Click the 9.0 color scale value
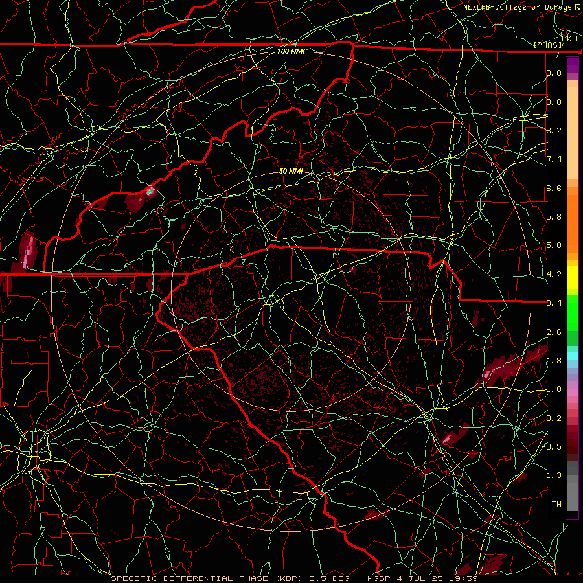The width and height of the screenshot is (583, 583). point(554,102)
